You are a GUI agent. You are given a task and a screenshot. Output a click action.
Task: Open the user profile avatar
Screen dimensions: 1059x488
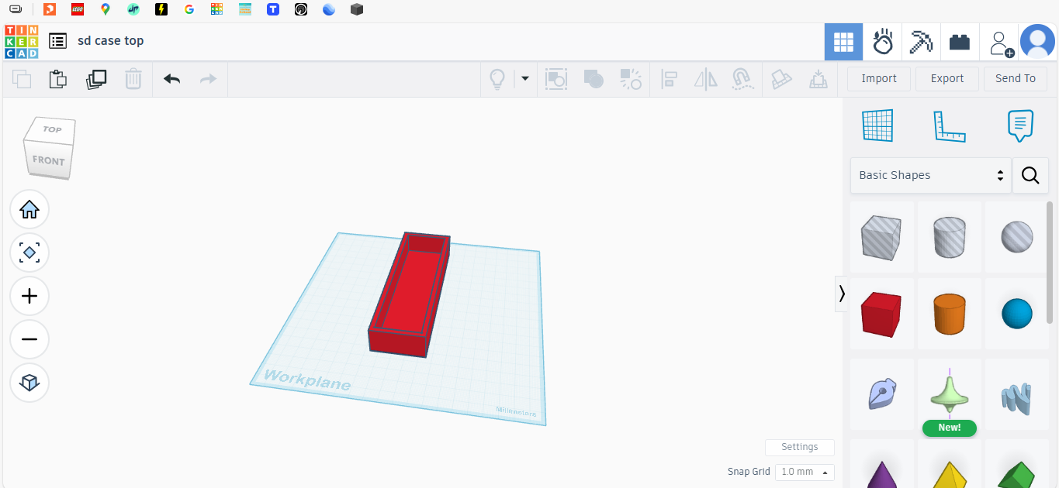pyautogui.click(x=1037, y=42)
